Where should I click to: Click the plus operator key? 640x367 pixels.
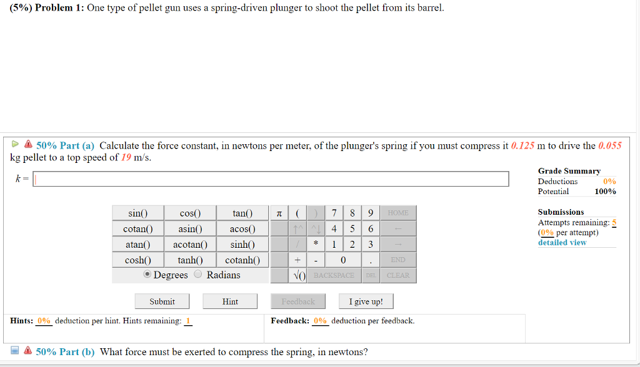(x=298, y=260)
